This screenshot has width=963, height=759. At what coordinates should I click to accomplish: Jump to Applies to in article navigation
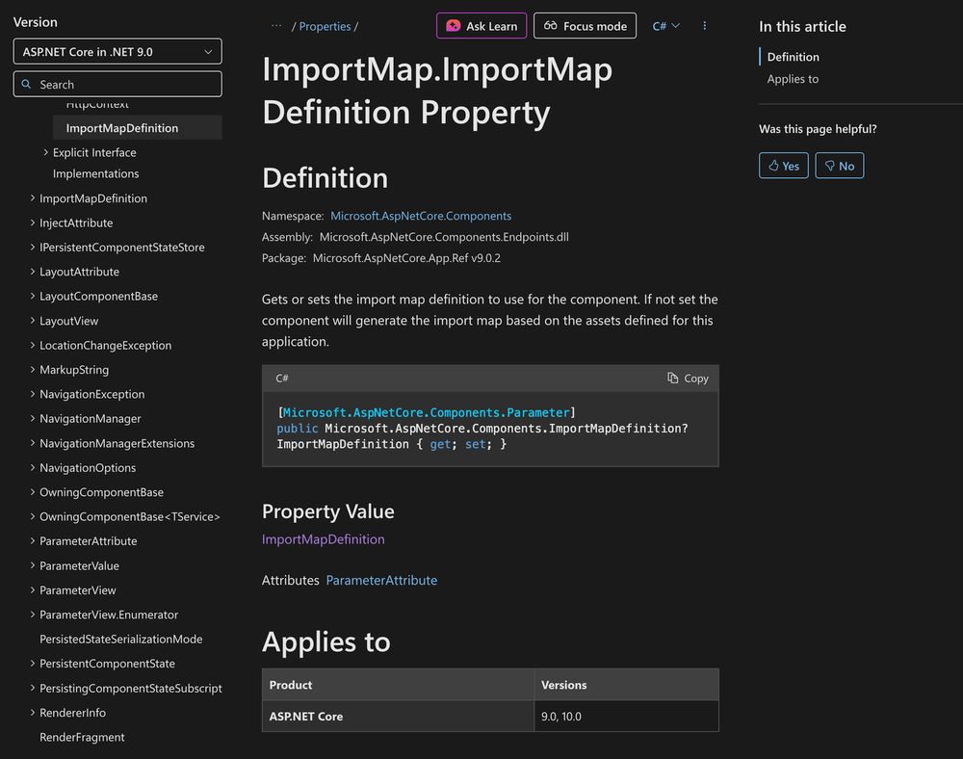click(x=793, y=79)
